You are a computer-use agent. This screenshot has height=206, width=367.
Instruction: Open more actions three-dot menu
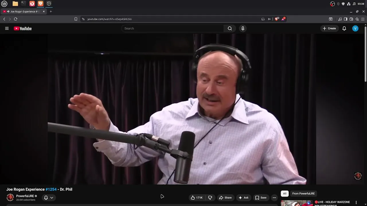click(x=274, y=197)
